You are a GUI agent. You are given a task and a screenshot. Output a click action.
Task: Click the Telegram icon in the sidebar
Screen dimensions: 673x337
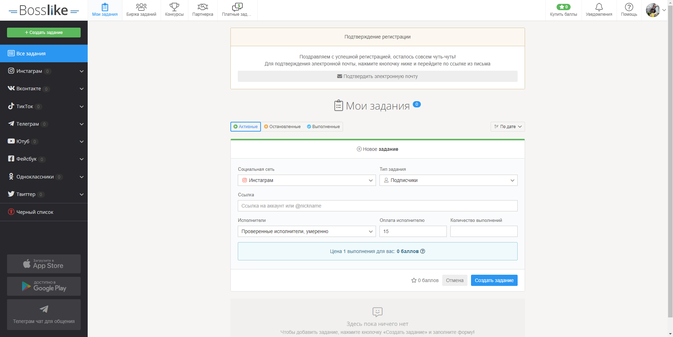point(11,124)
